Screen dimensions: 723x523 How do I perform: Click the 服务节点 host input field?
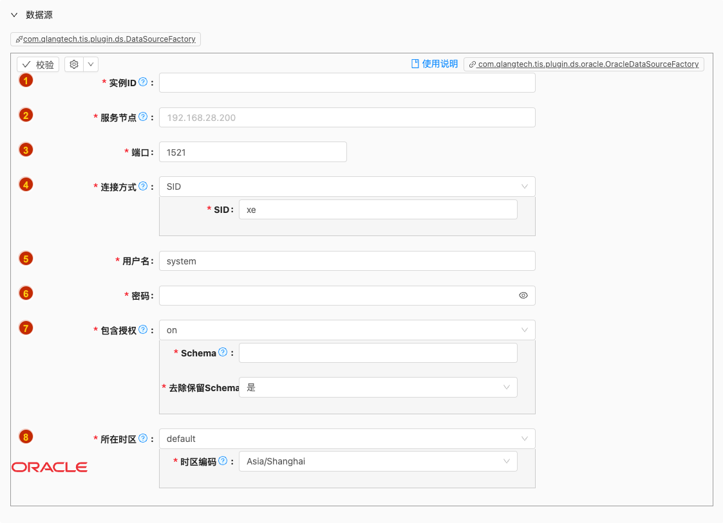346,118
